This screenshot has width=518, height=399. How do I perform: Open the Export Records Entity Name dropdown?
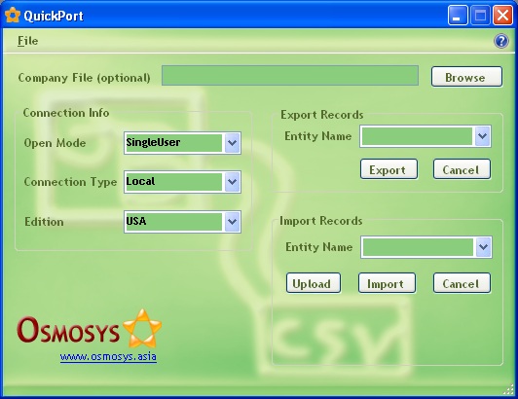click(x=482, y=136)
